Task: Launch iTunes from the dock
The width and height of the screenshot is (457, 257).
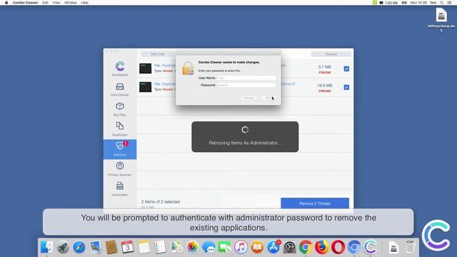Action: point(241,247)
